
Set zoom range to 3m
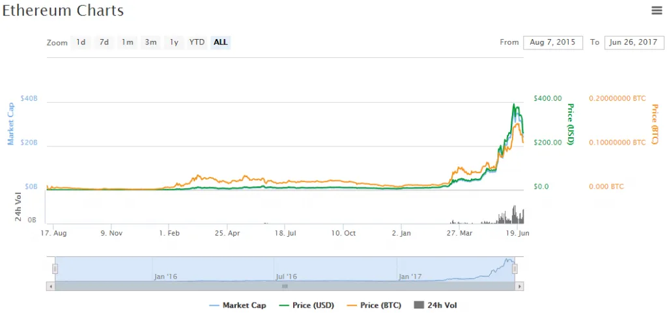coord(150,42)
